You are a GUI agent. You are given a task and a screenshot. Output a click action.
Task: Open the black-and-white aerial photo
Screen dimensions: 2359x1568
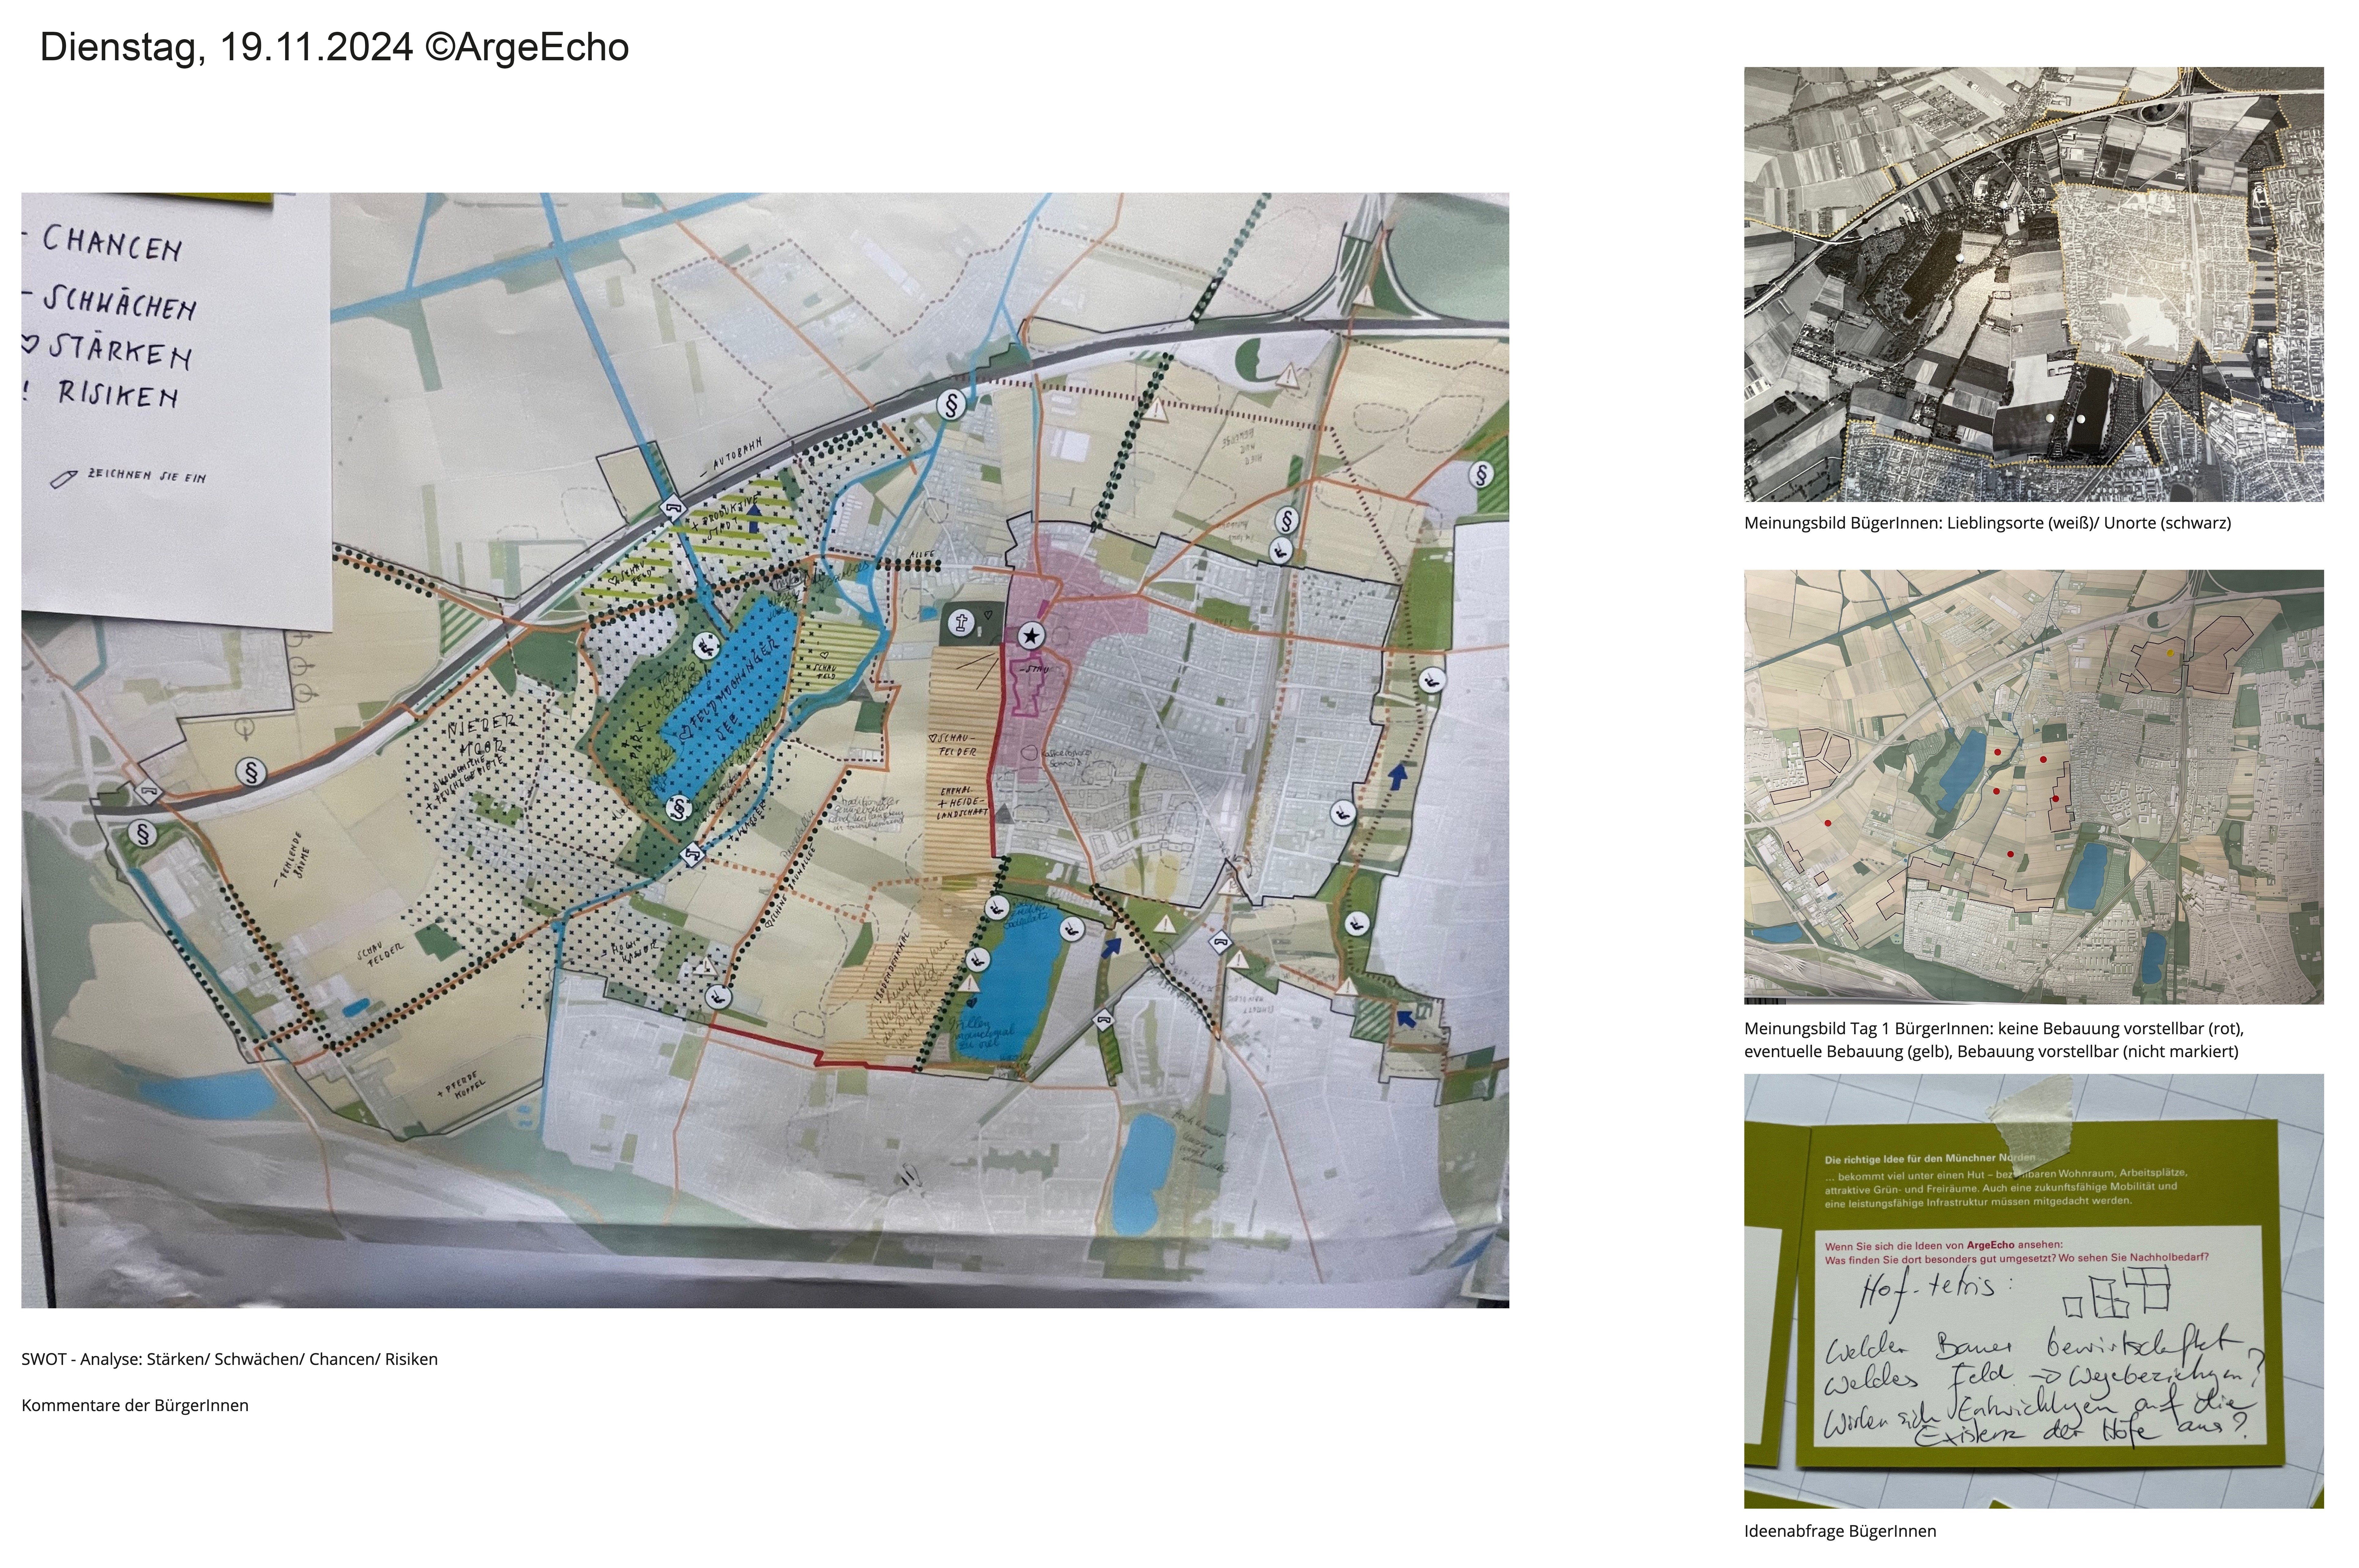2034,284
